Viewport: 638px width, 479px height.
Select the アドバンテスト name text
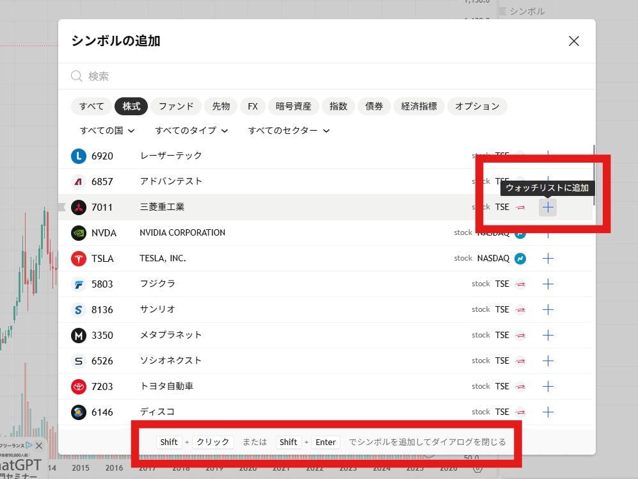pos(171,181)
